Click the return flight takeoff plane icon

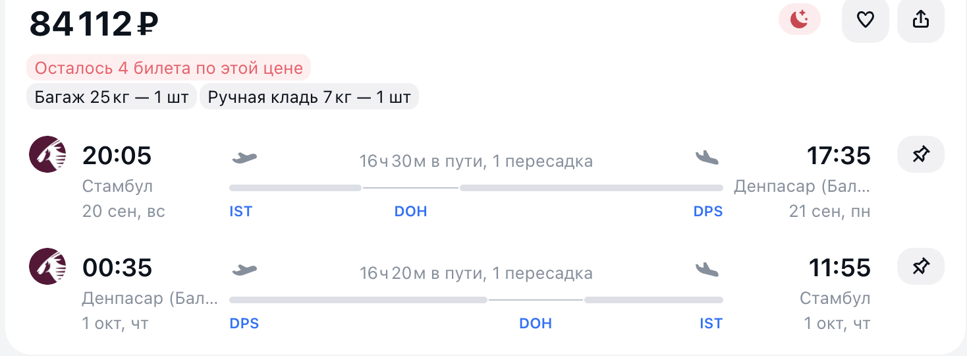[244, 270]
